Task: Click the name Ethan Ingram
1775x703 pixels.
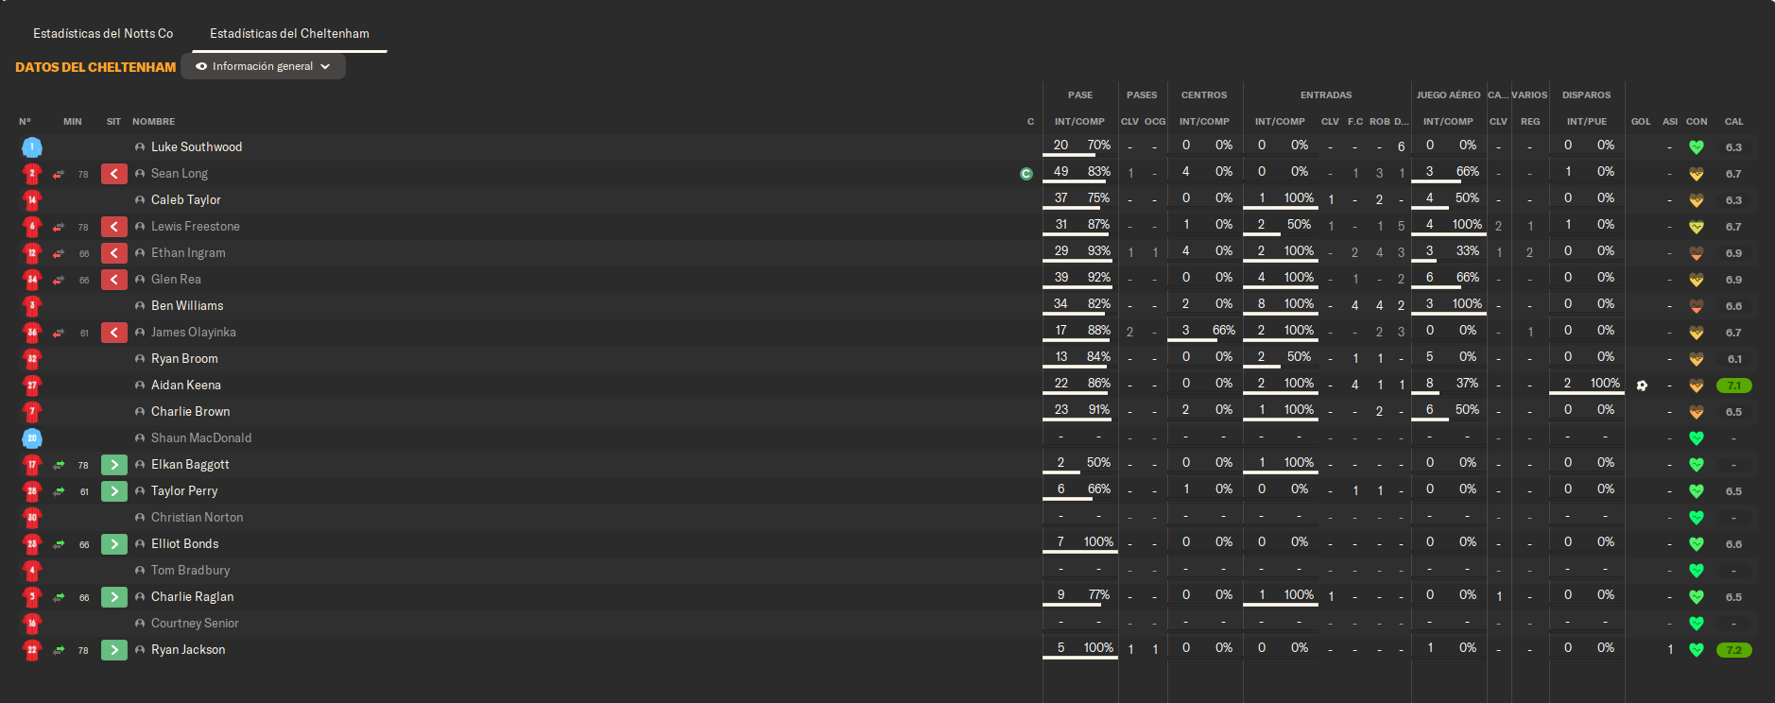Action: click(188, 253)
